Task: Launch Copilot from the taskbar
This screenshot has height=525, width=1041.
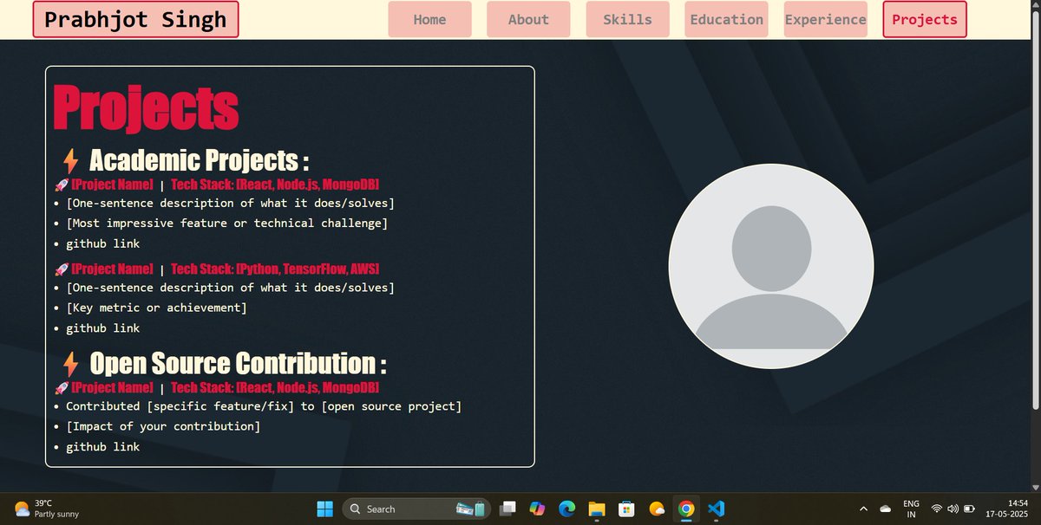Action: click(537, 509)
